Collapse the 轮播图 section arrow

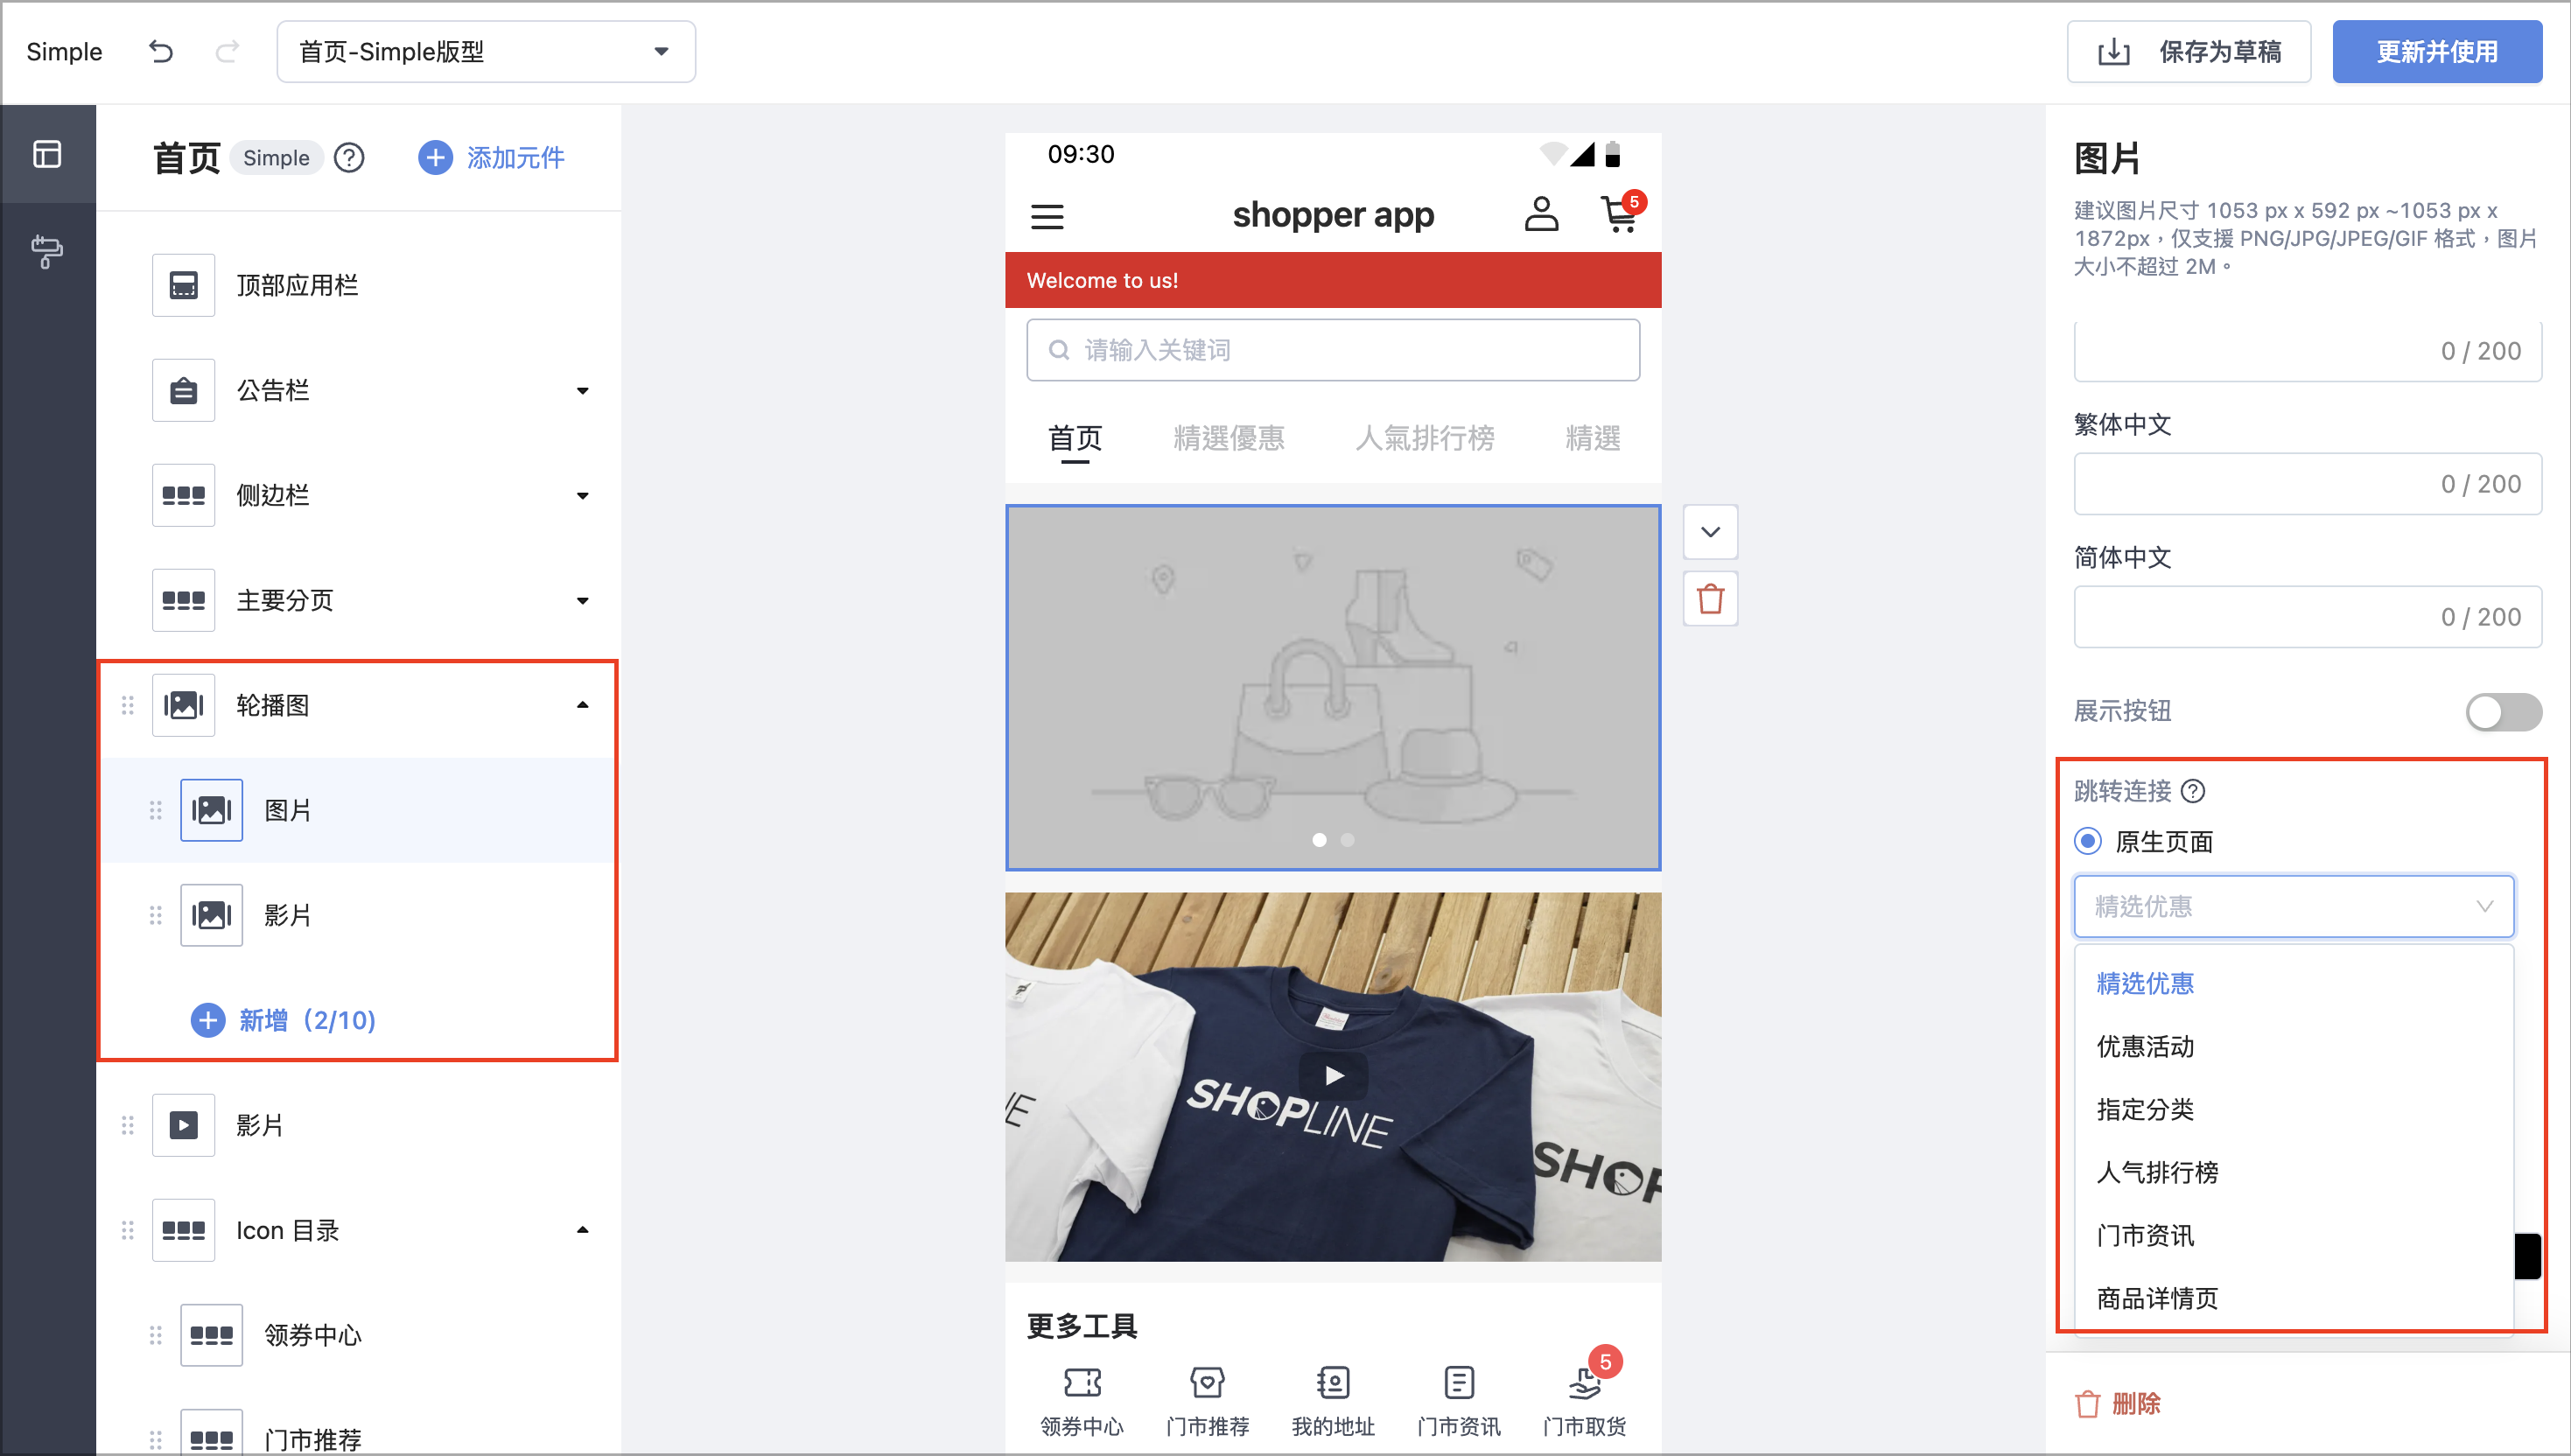coord(582,705)
